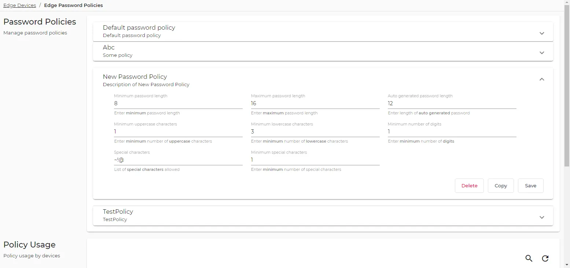Click the 'TestPolicy' panel title
Screen dimensions: 570x268
118,212
